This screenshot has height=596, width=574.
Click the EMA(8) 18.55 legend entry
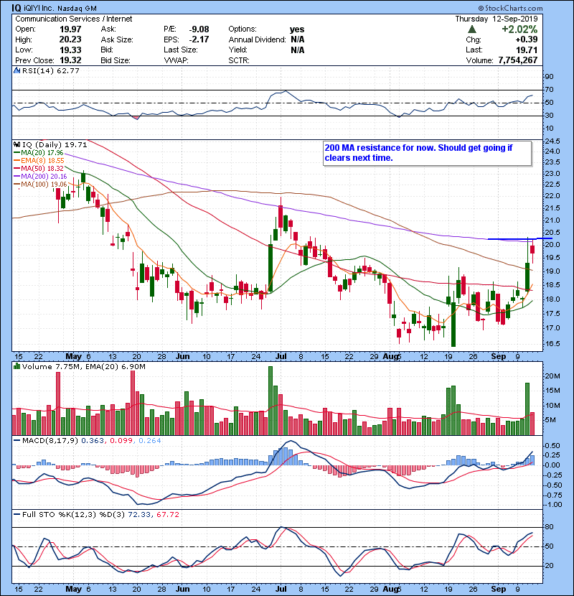39,161
